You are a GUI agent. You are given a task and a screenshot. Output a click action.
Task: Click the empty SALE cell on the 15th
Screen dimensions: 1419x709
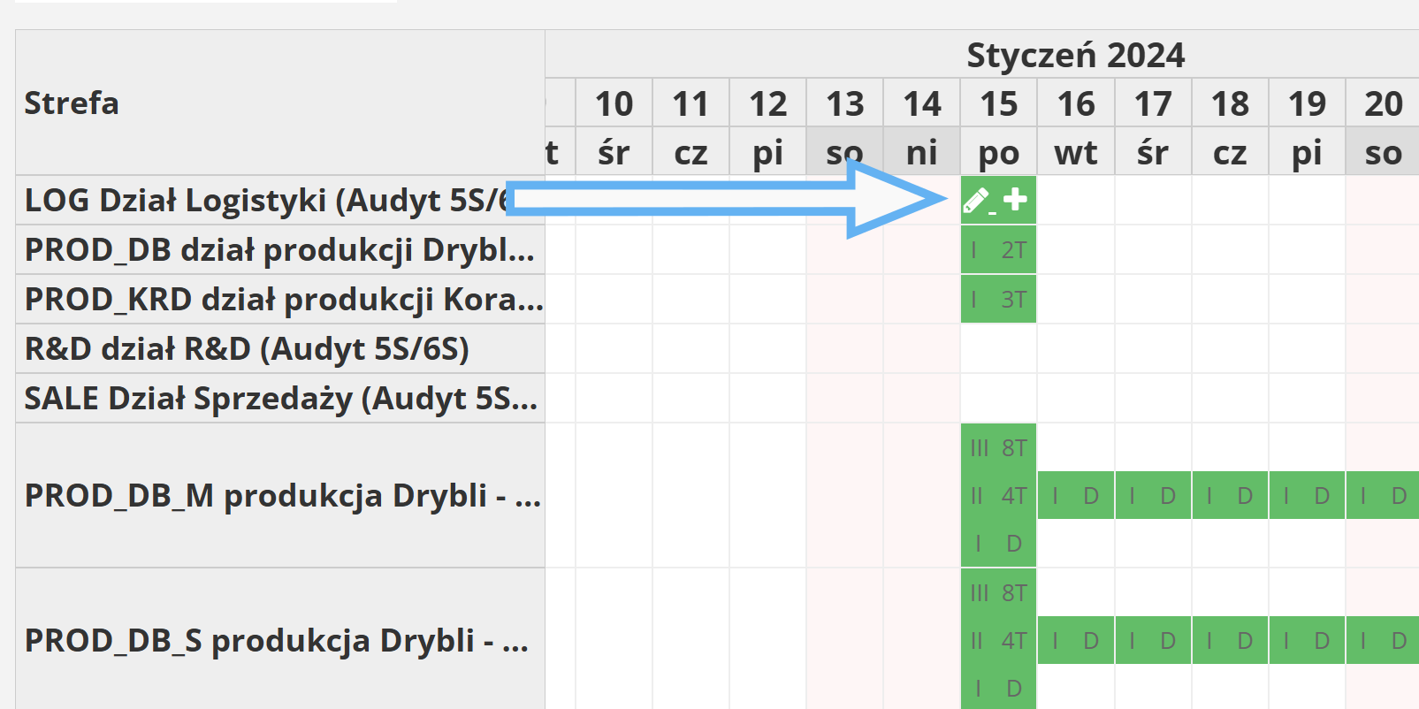(x=998, y=399)
